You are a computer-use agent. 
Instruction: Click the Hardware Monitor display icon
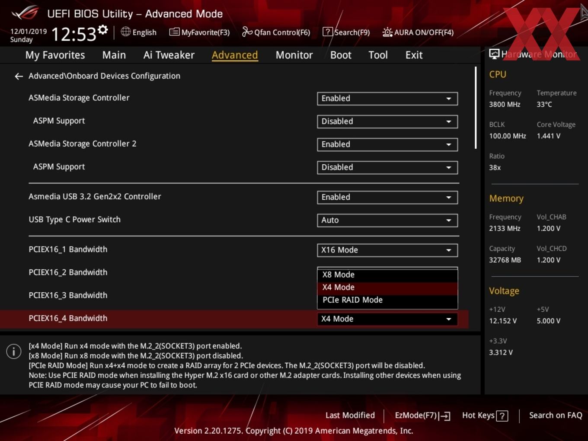(494, 54)
